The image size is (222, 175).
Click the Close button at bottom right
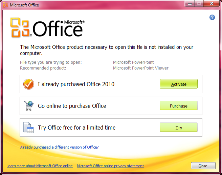tap(203, 166)
